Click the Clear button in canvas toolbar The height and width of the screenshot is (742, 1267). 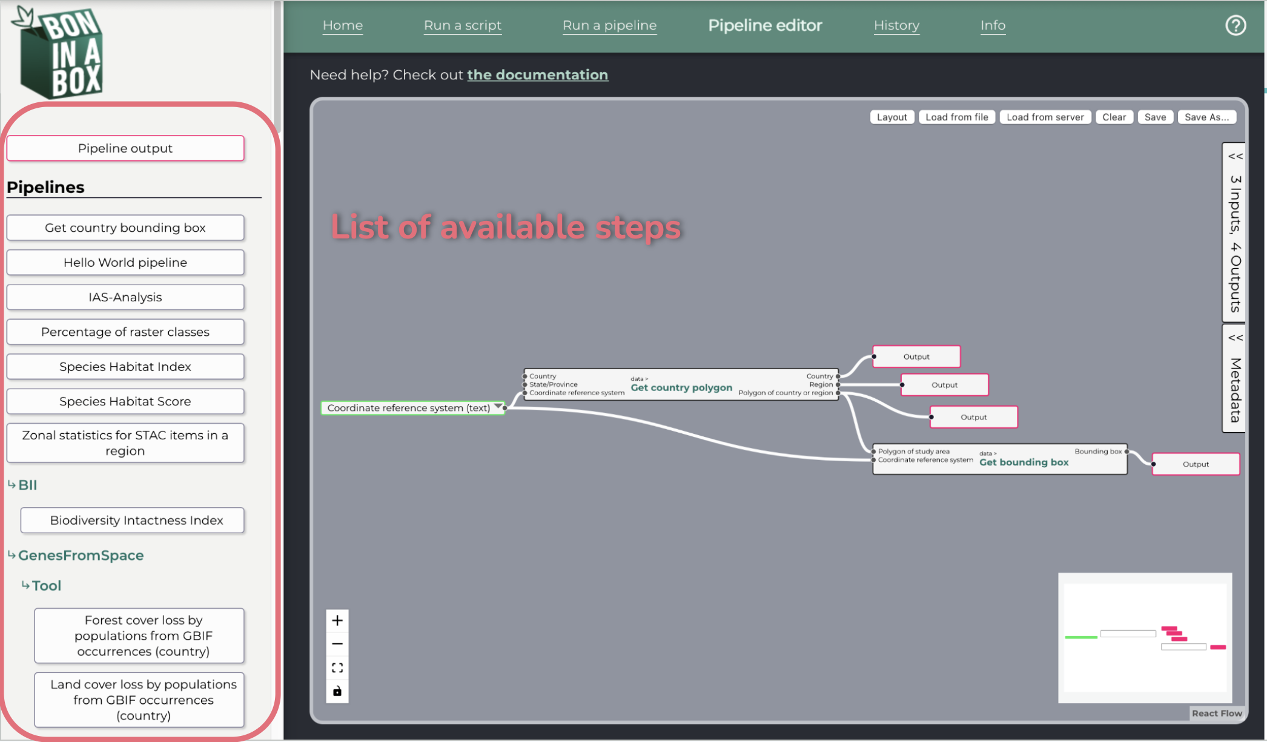point(1114,117)
